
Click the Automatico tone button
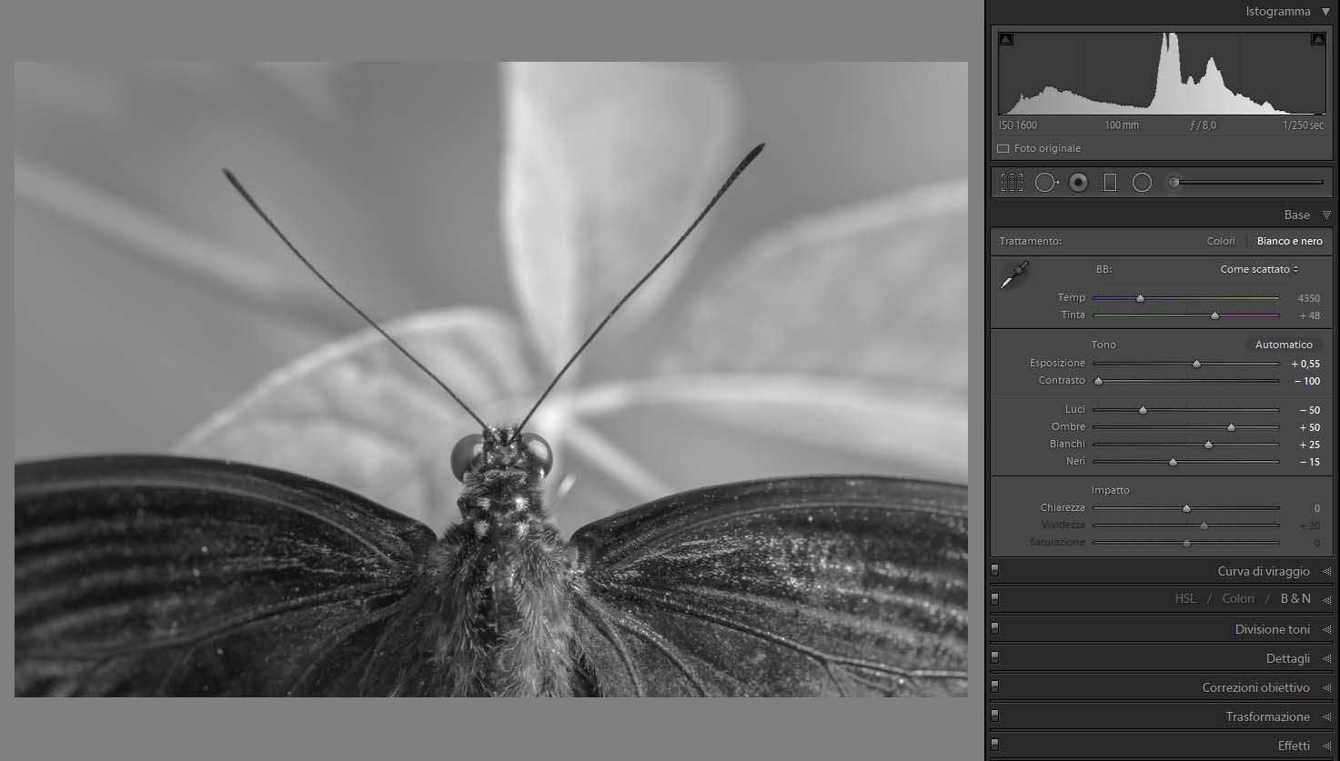point(1284,345)
